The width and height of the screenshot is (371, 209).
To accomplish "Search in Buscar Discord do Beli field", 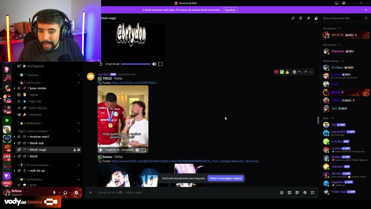I will click(x=345, y=18).
